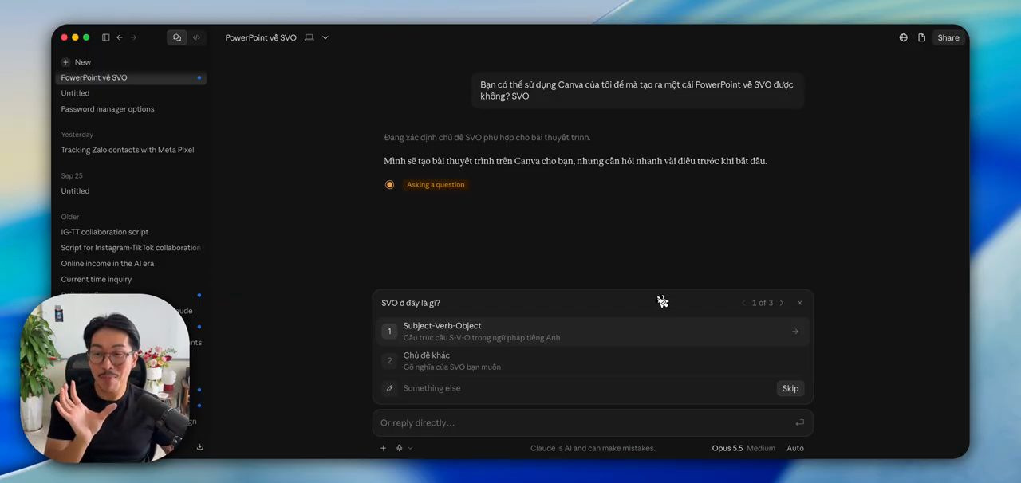Switch to the chat mode icon

point(177,37)
